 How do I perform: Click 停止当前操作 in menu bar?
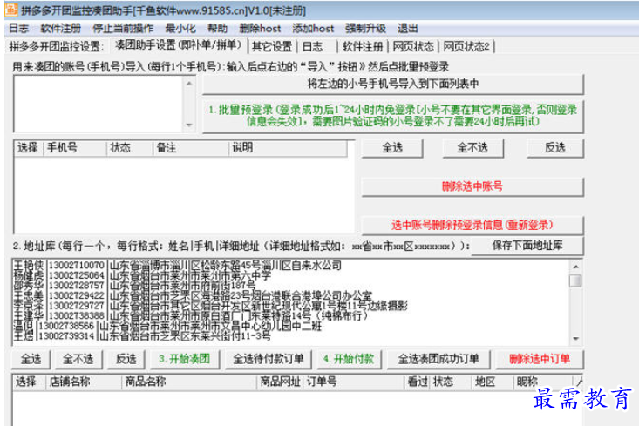click(x=123, y=29)
